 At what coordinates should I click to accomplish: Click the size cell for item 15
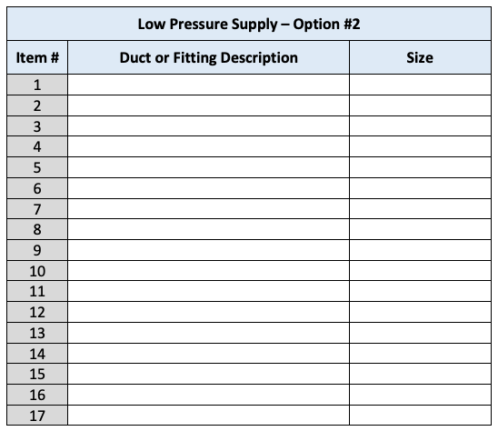pyautogui.click(x=420, y=374)
